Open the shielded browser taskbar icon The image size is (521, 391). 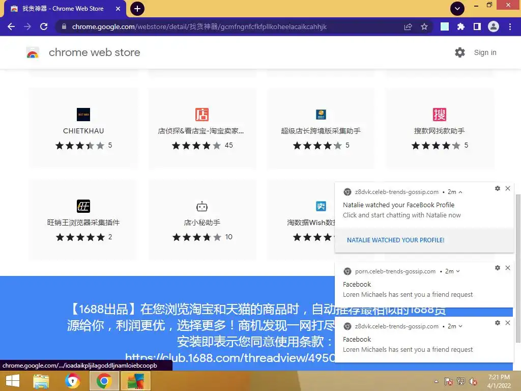coord(72,381)
